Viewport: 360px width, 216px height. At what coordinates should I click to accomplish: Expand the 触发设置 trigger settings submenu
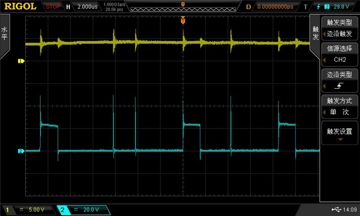(x=339, y=133)
